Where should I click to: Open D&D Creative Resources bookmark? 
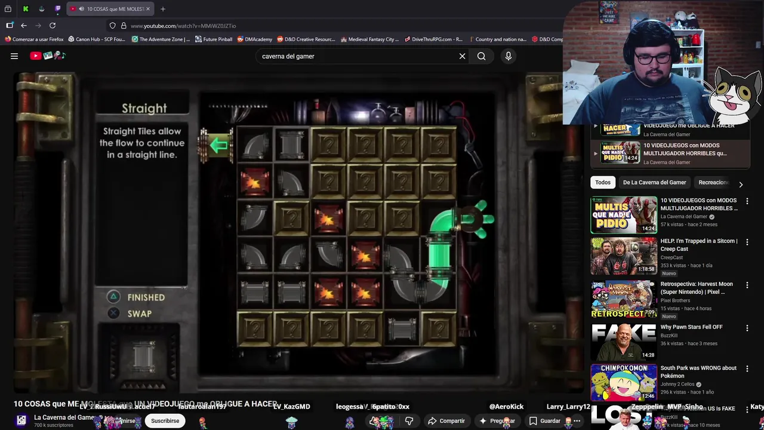coord(306,39)
